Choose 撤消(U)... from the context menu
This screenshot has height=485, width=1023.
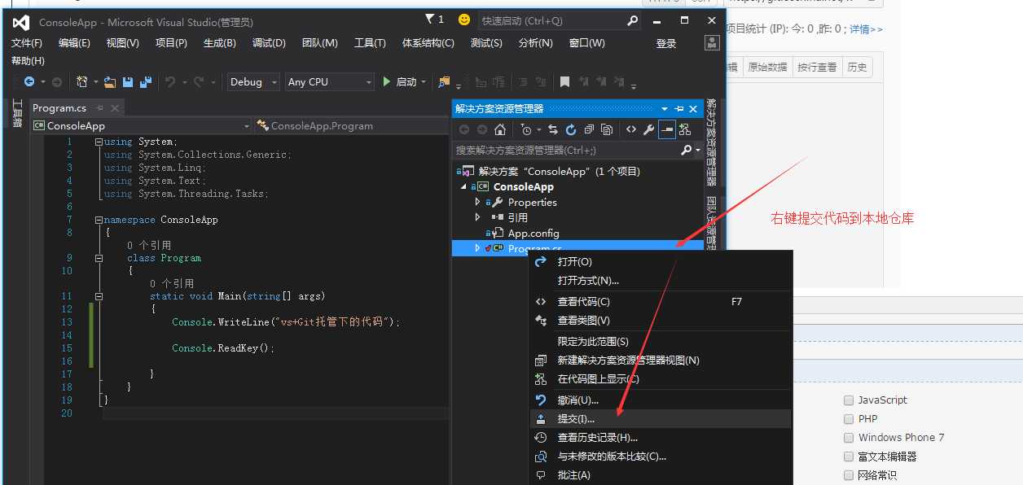point(660,400)
